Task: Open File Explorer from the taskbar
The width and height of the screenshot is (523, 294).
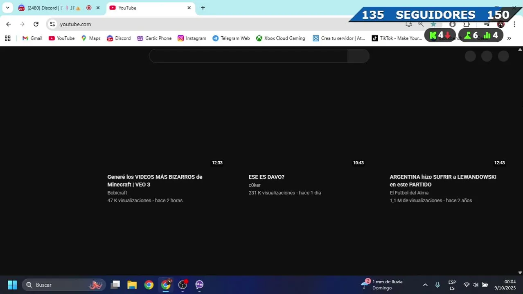Action: [132, 285]
